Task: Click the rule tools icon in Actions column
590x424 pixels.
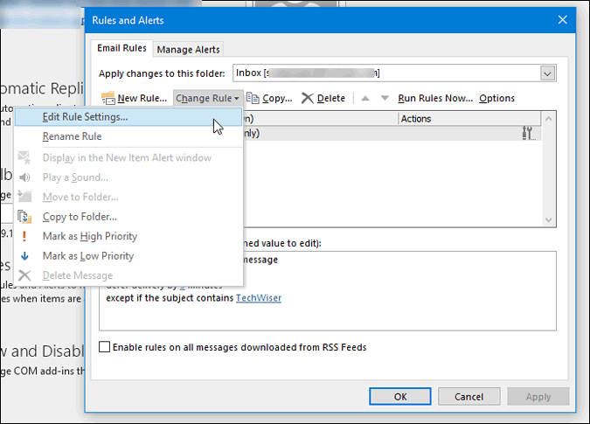Action: pyautogui.click(x=528, y=133)
